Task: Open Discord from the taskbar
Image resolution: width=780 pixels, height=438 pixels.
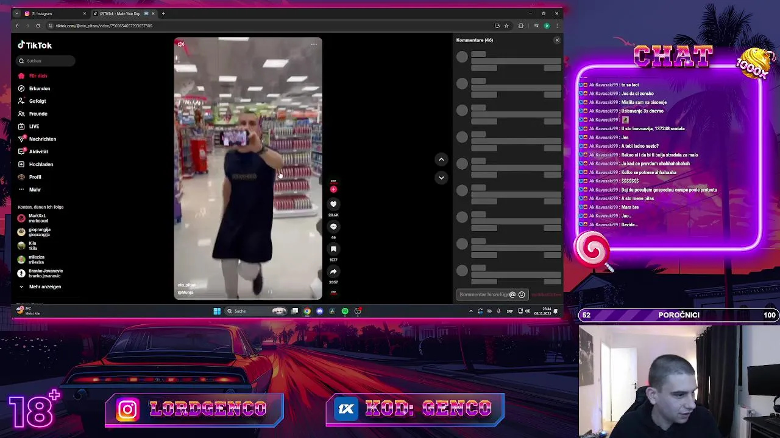Action: click(320, 311)
